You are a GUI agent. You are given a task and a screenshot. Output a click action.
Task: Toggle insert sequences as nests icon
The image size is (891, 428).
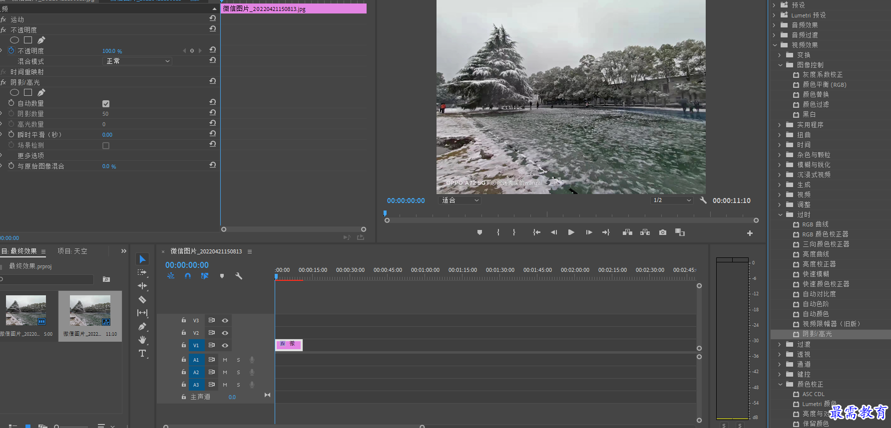coord(171,276)
